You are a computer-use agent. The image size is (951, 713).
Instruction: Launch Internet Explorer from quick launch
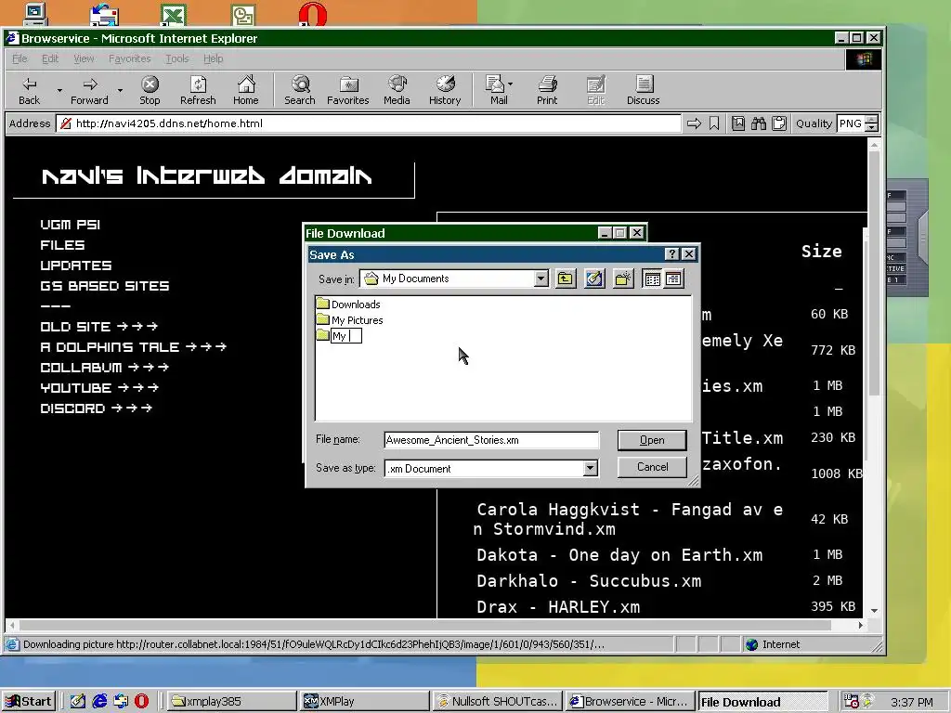99,702
